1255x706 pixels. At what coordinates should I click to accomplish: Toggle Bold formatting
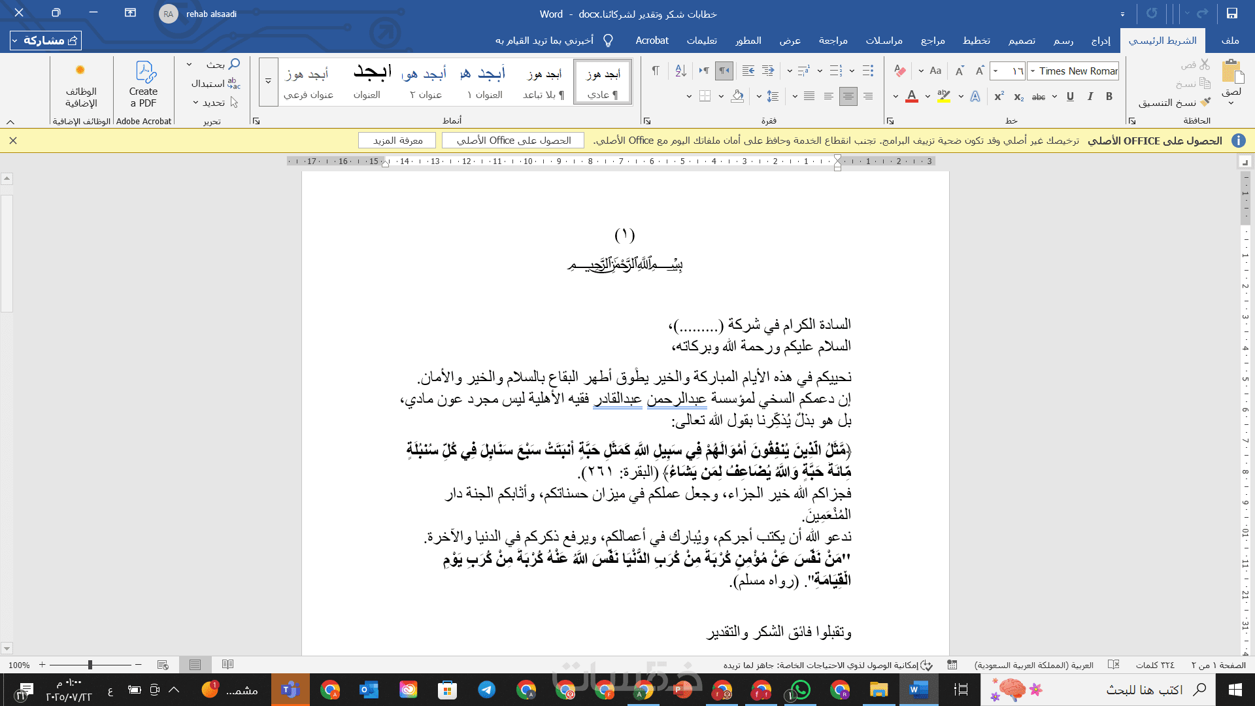[x=1109, y=97]
